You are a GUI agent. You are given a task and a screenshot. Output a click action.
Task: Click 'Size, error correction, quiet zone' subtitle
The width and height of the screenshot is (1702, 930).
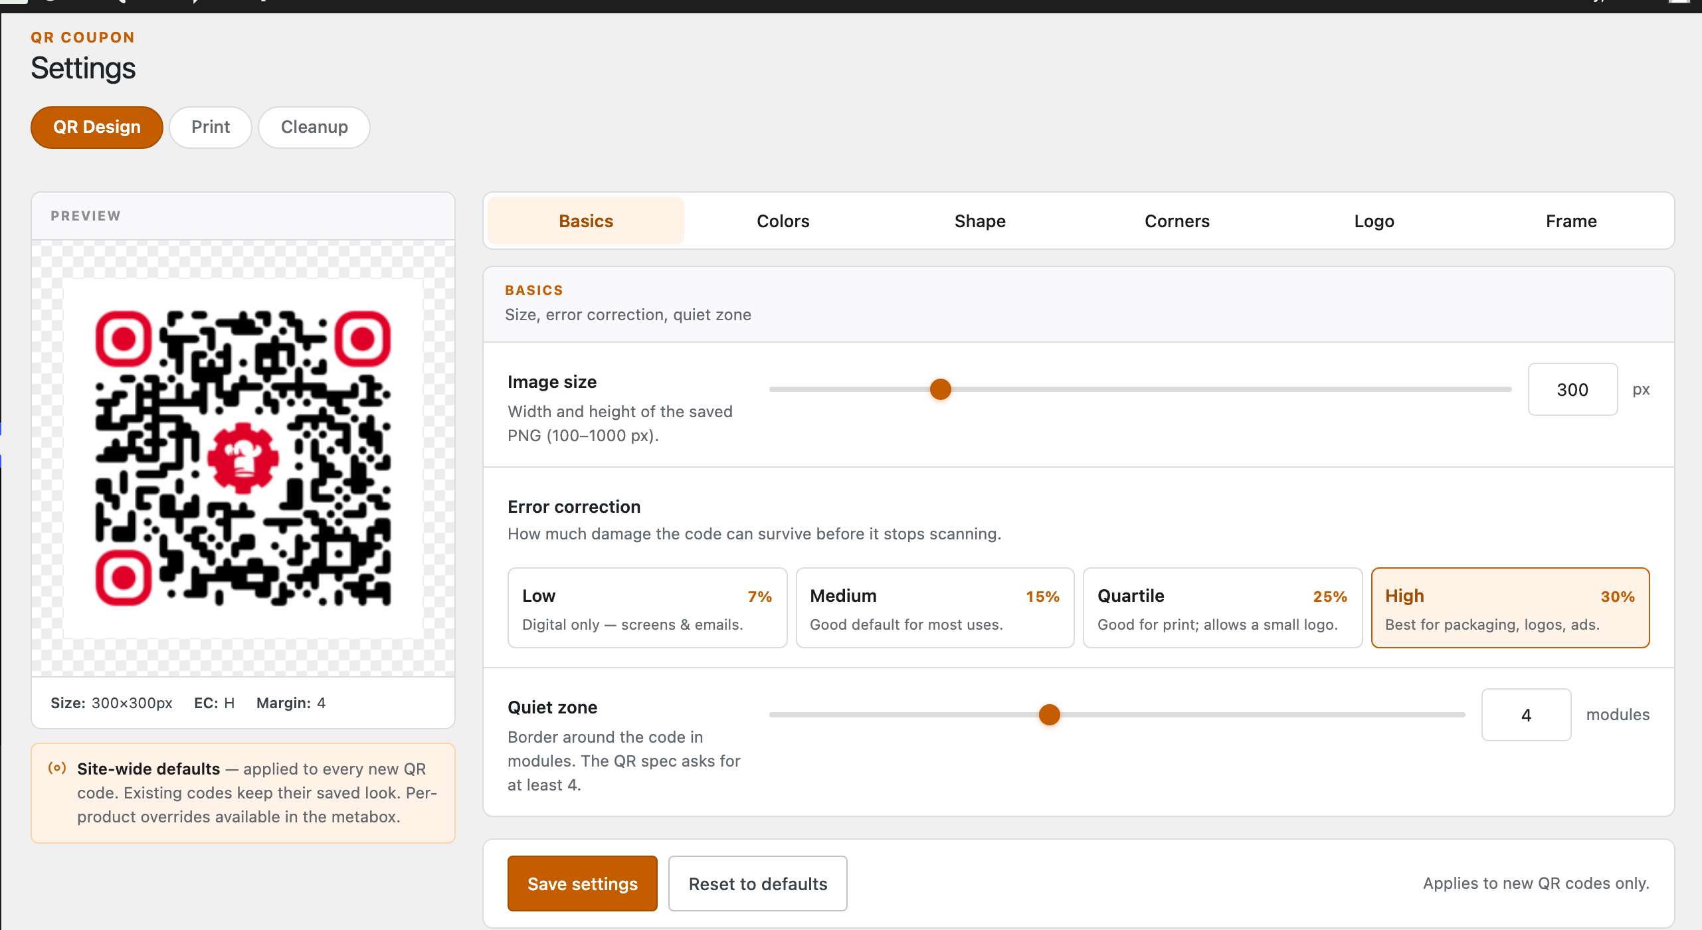628,315
